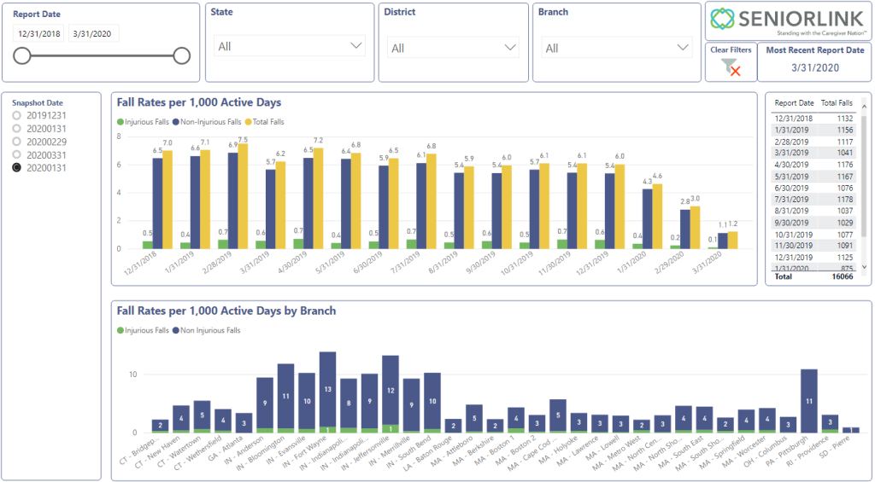Select snapshot date 20200331 radio button

point(17,155)
